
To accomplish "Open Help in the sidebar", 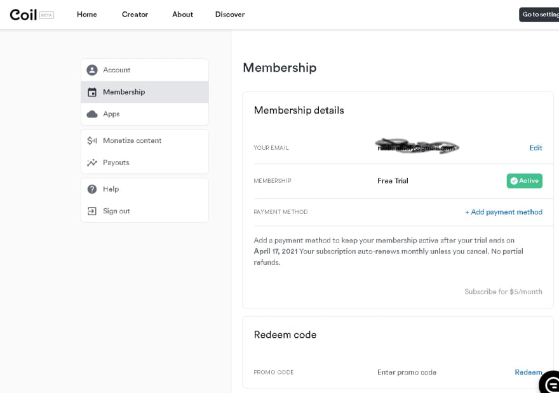I will (x=145, y=189).
